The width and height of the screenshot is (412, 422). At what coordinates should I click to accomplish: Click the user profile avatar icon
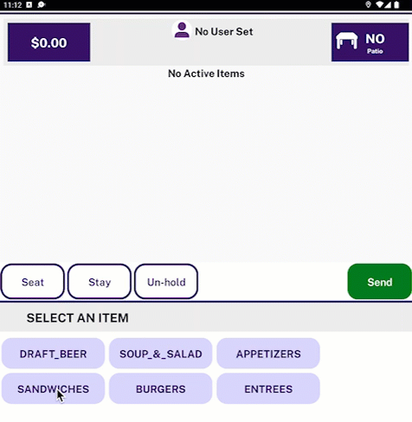[182, 30]
